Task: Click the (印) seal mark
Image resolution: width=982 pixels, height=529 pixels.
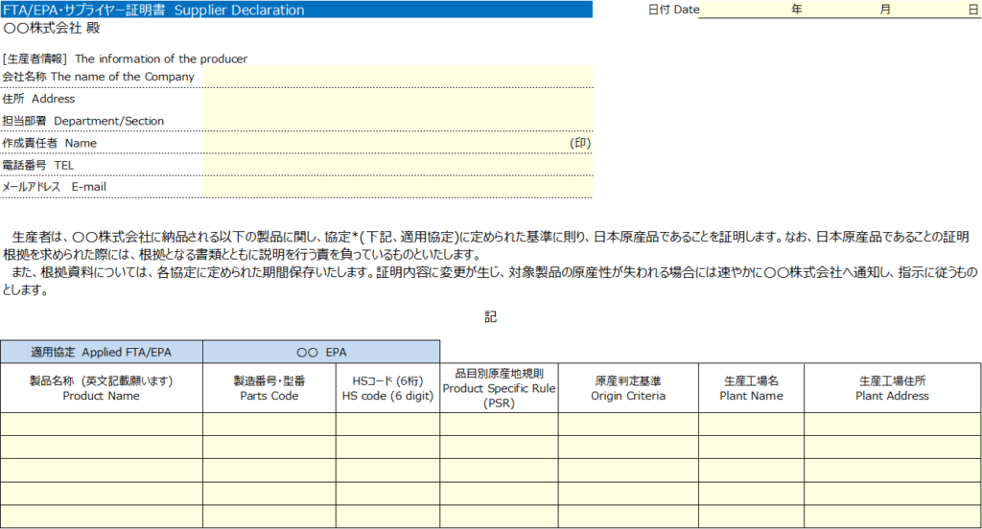Action: click(x=580, y=143)
